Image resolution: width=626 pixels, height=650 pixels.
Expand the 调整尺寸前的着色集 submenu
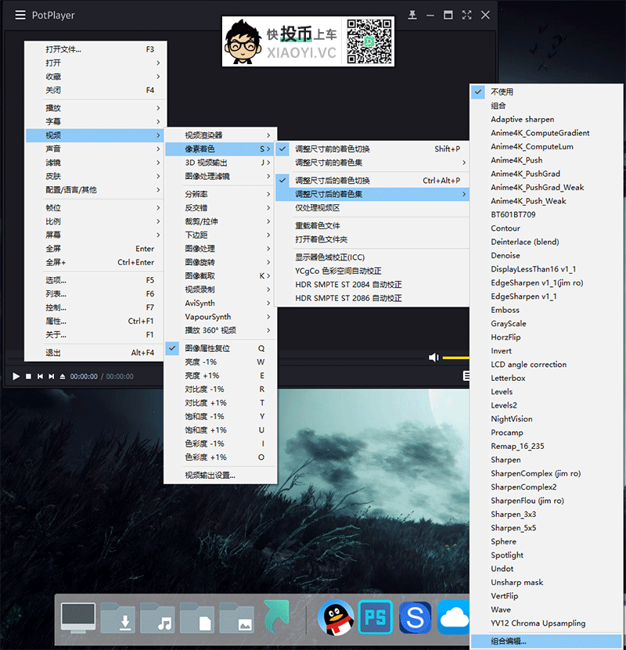coord(332,163)
